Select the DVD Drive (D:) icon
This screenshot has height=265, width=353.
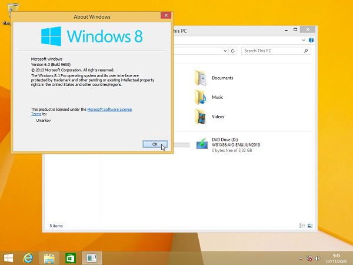click(x=203, y=144)
